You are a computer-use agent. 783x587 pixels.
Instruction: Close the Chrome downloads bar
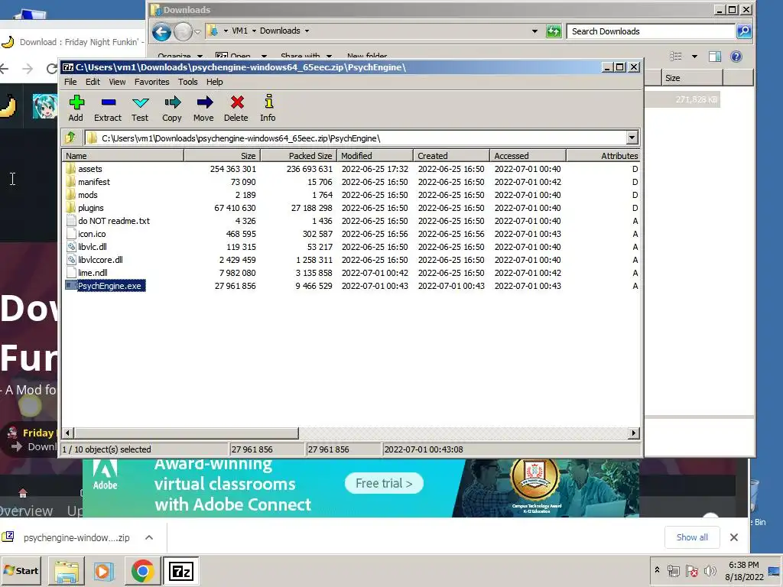[x=733, y=537]
